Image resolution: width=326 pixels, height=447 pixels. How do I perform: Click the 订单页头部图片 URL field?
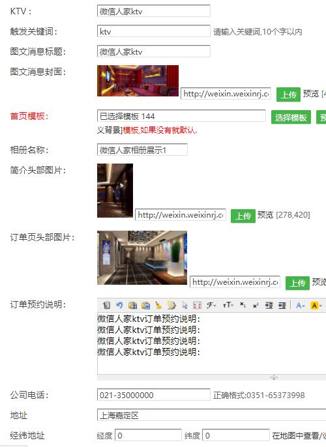tap(235, 282)
